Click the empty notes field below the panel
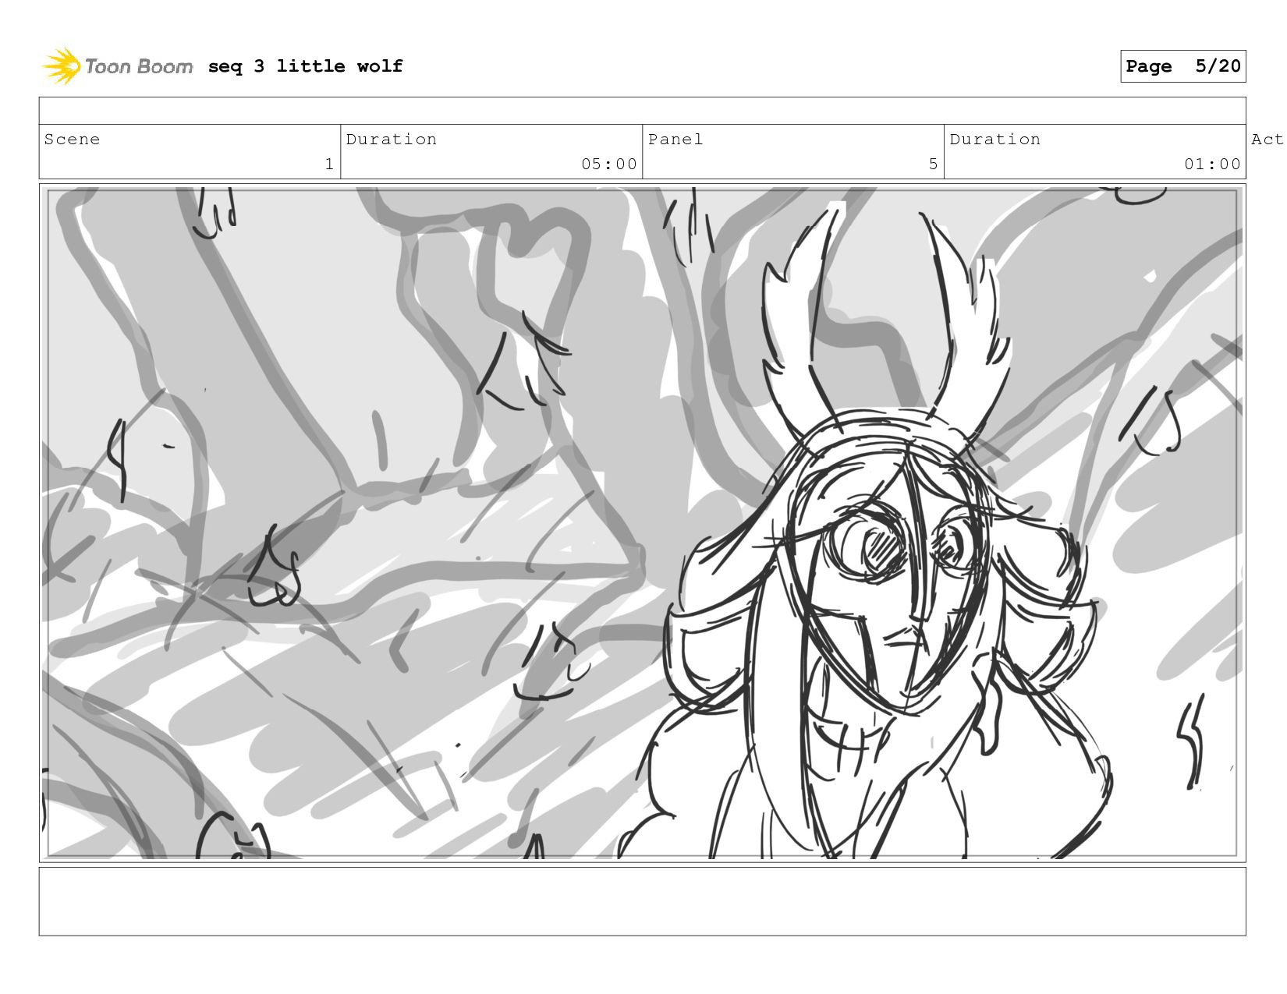 click(642, 901)
